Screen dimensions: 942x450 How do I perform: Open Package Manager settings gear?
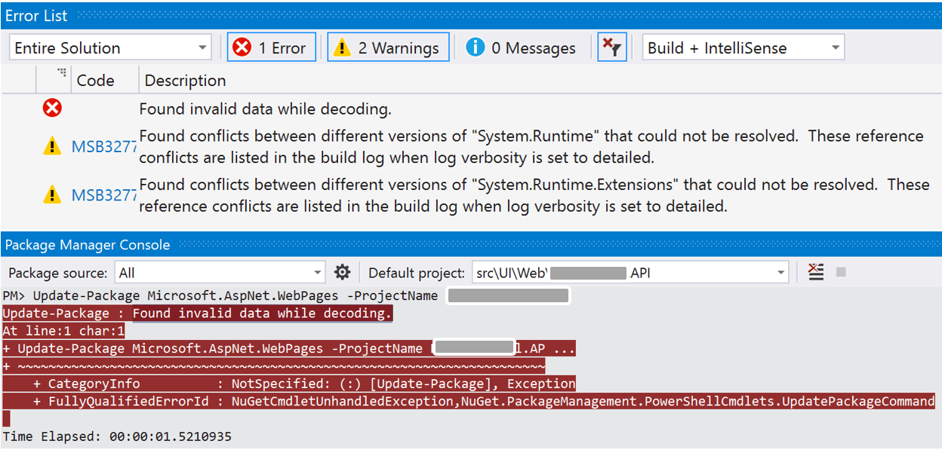click(343, 272)
